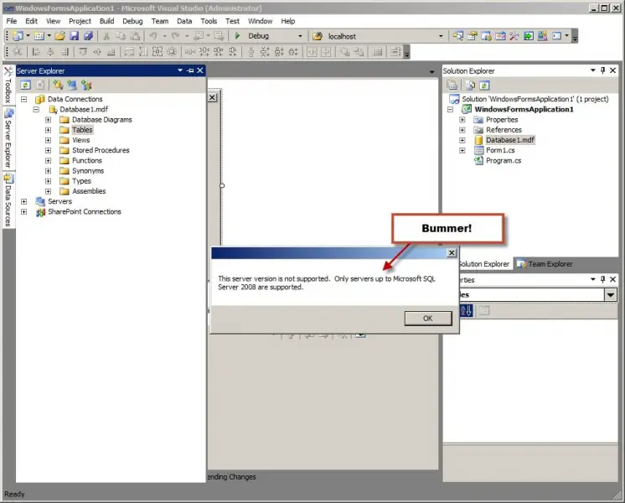
Task: Expand the Tables folder
Action: (x=49, y=130)
